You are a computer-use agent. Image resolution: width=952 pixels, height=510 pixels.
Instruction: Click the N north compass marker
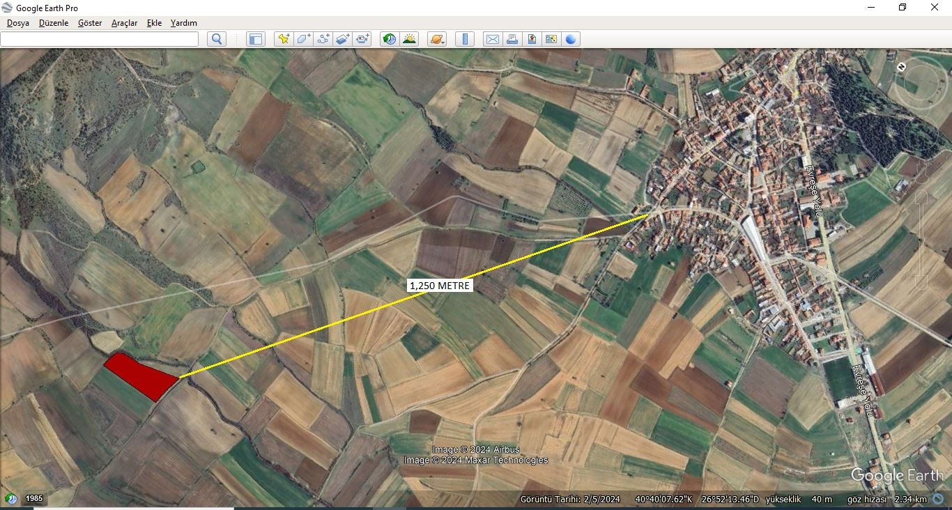click(902, 67)
